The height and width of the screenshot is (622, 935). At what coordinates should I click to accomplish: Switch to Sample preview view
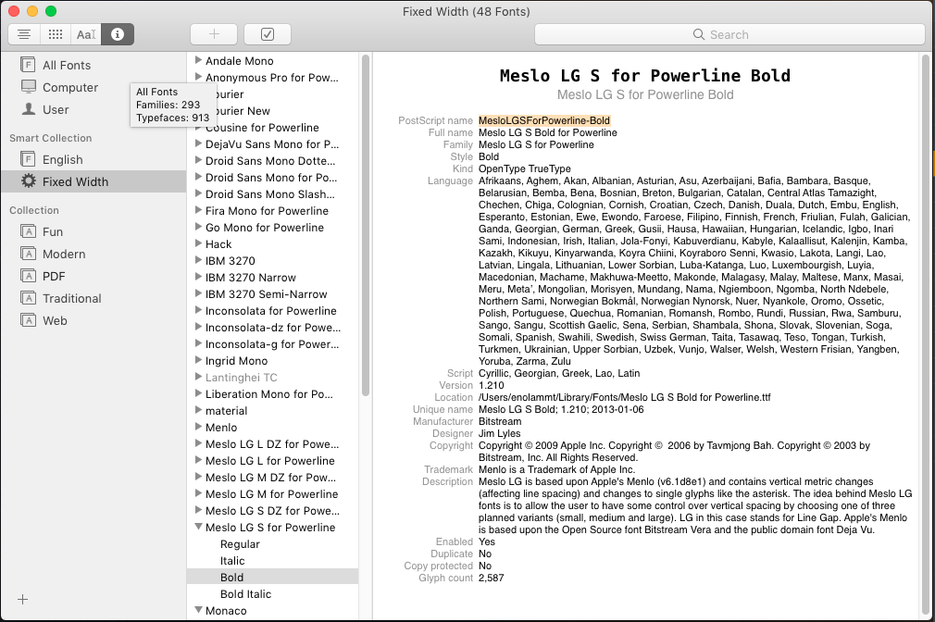(x=24, y=34)
